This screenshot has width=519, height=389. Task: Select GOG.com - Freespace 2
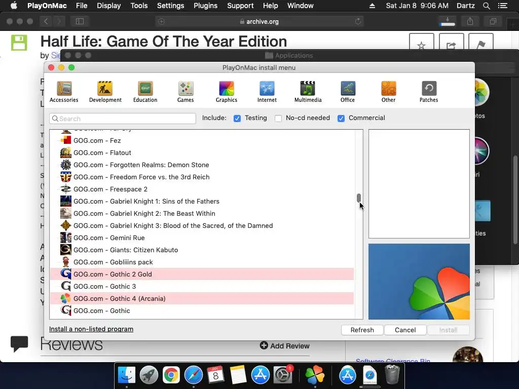pos(202,189)
